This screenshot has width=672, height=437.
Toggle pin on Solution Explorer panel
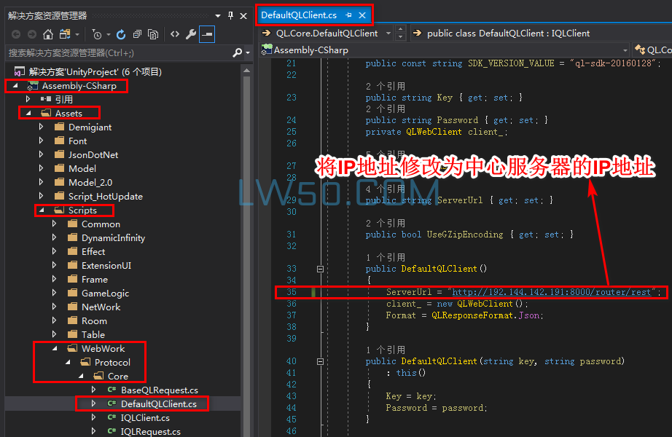click(230, 16)
